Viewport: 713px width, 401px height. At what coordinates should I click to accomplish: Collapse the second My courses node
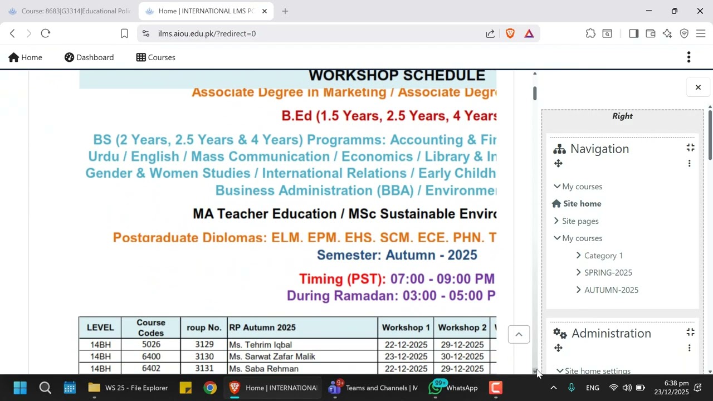click(557, 238)
